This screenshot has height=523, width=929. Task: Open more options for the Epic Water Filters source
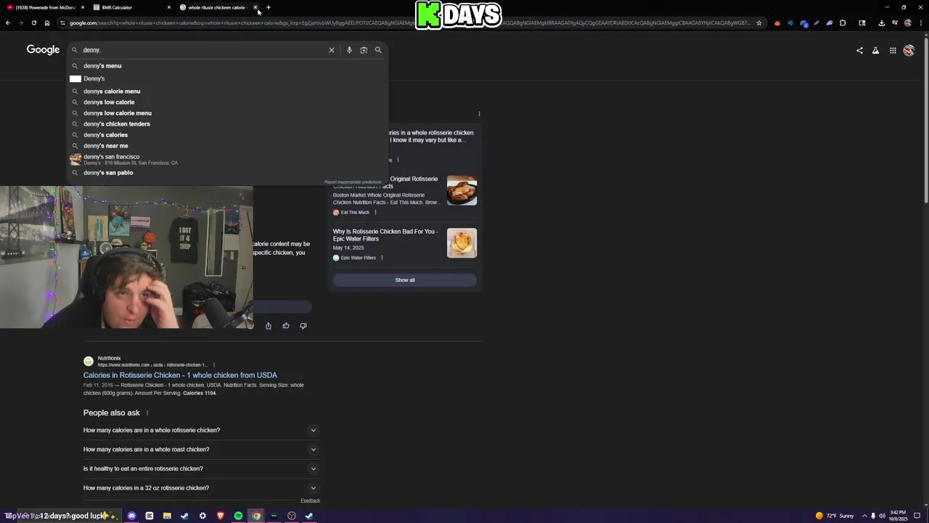pyautogui.click(x=382, y=257)
